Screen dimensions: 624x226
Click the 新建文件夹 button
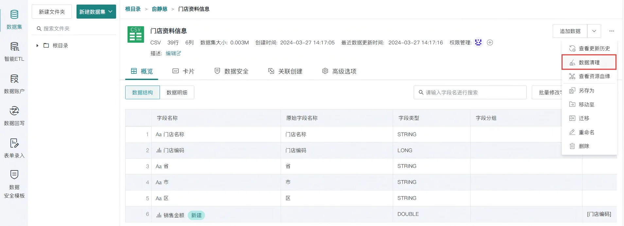[52, 12]
